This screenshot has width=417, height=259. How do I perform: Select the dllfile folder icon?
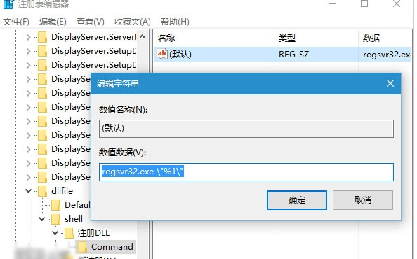(x=42, y=191)
